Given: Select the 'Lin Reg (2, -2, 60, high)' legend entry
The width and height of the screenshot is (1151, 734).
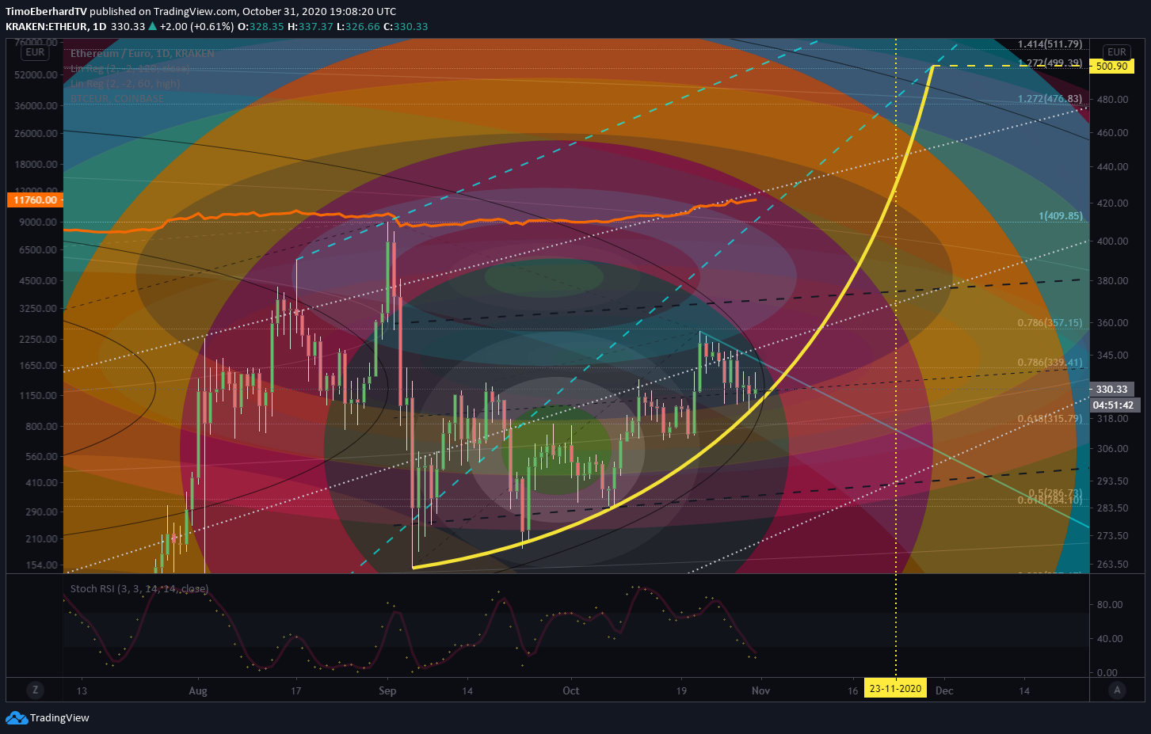Looking at the screenshot, I should (125, 83).
